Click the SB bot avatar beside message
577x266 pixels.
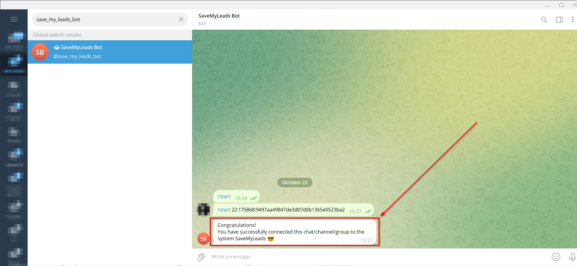coord(203,239)
